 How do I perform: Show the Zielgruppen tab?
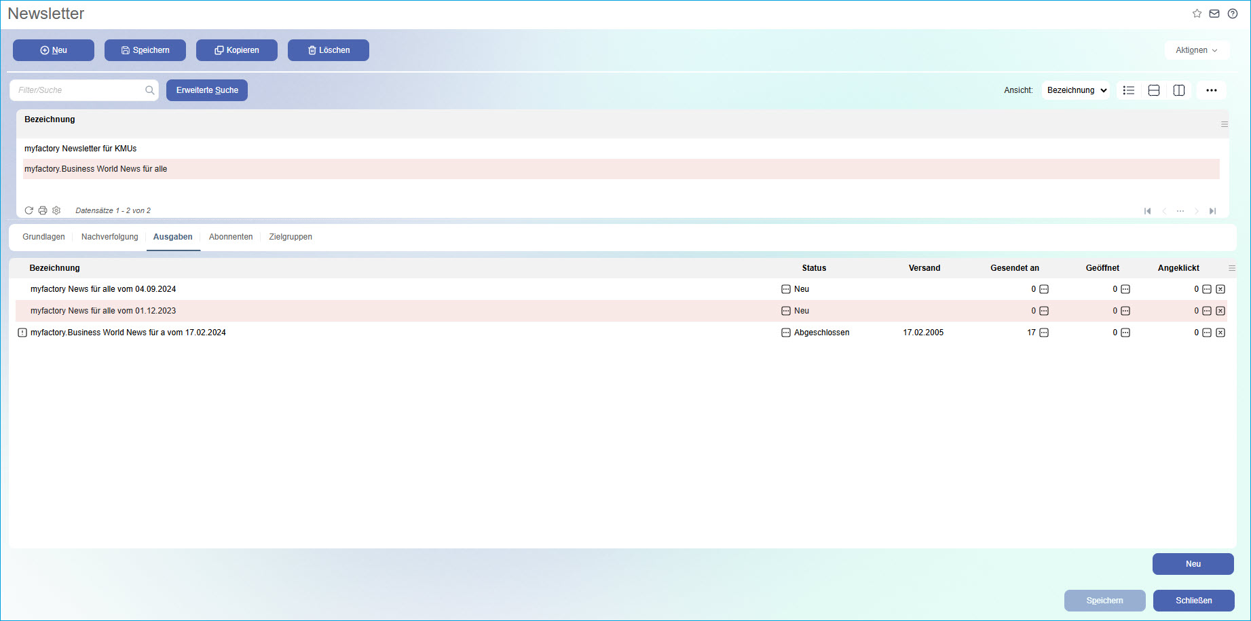coord(291,237)
